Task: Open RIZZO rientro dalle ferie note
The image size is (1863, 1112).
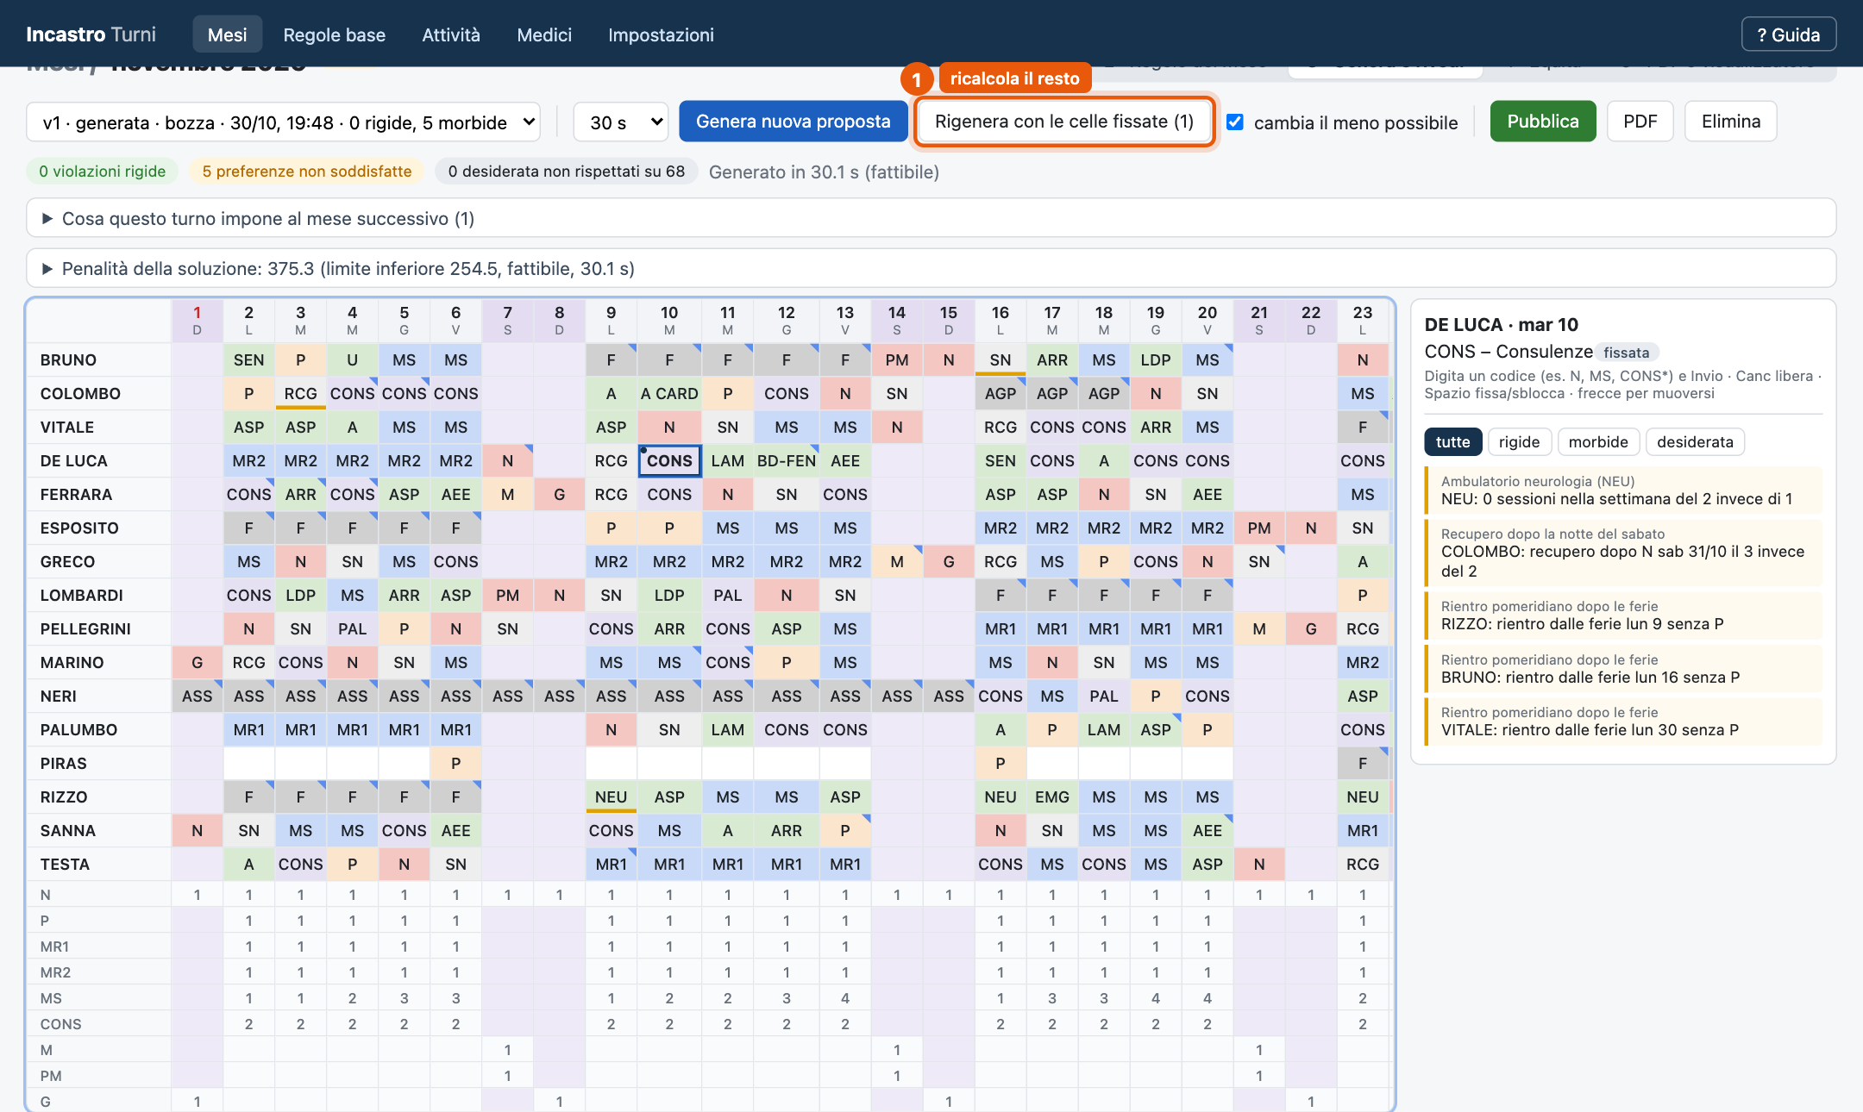Action: (x=1623, y=615)
